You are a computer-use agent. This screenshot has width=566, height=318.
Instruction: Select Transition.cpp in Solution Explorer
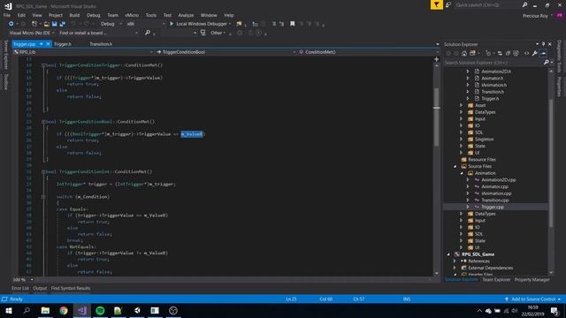point(495,201)
